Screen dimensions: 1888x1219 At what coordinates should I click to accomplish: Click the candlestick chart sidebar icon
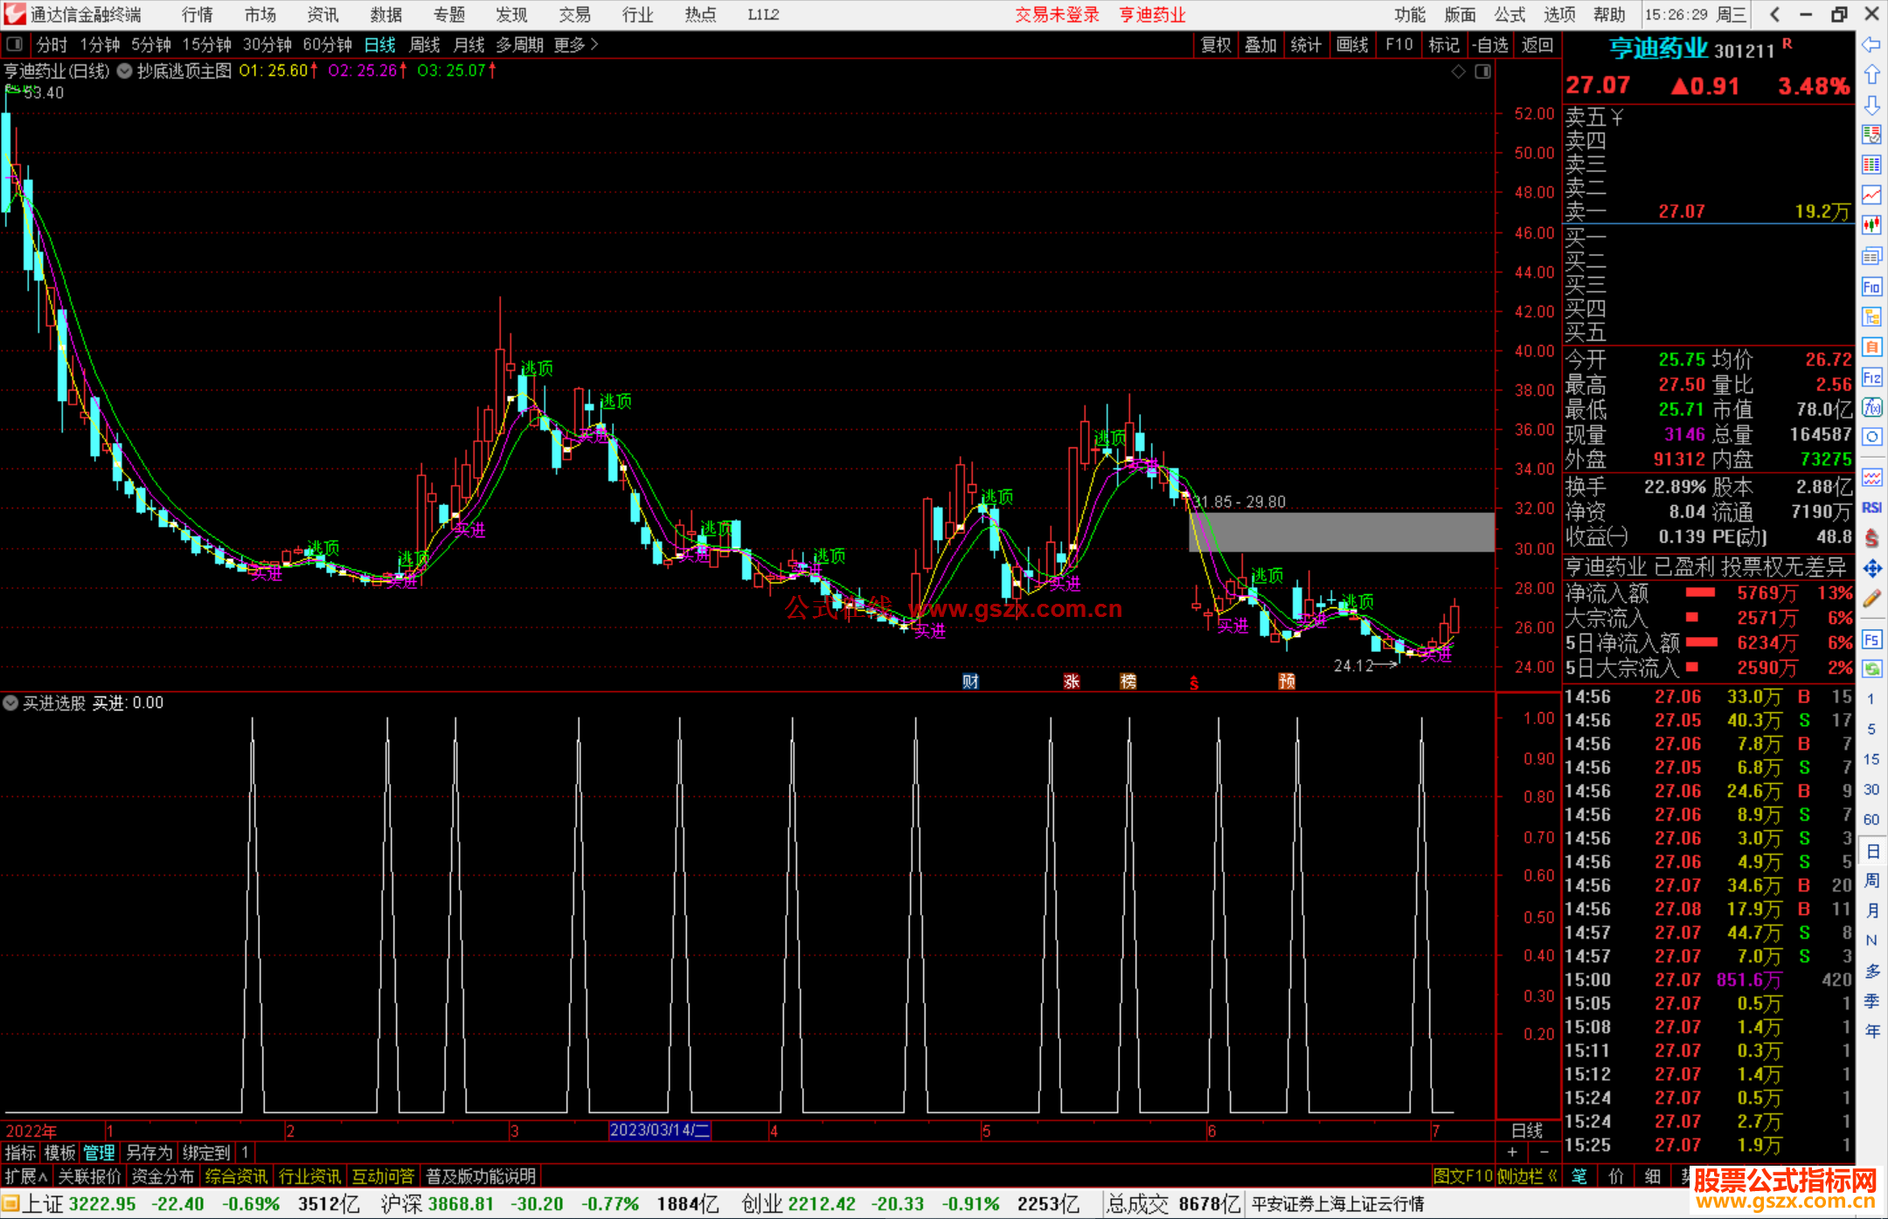tap(1871, 225)
